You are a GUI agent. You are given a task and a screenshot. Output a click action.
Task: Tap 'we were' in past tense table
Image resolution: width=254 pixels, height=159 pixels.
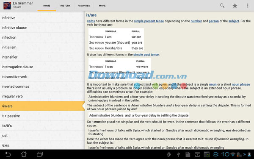tap(142, 67)
